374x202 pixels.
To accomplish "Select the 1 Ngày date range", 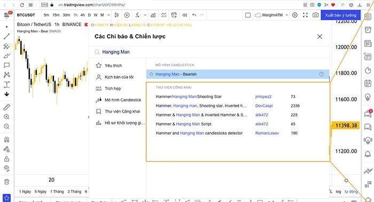I will (x=25, y=191).
